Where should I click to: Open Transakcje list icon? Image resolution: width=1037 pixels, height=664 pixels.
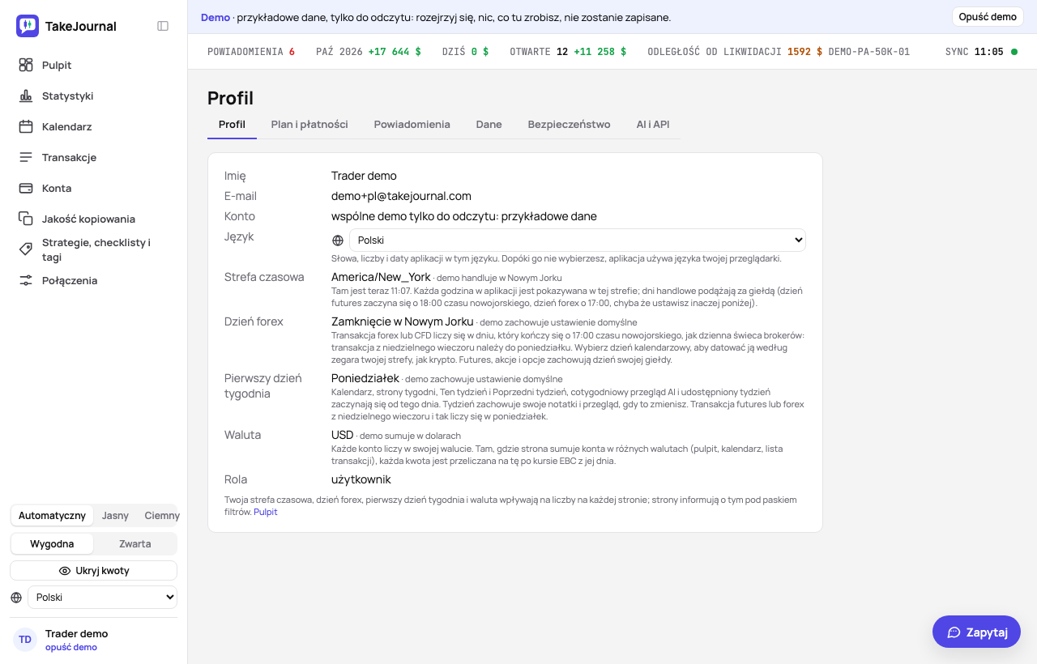(26, 157)
